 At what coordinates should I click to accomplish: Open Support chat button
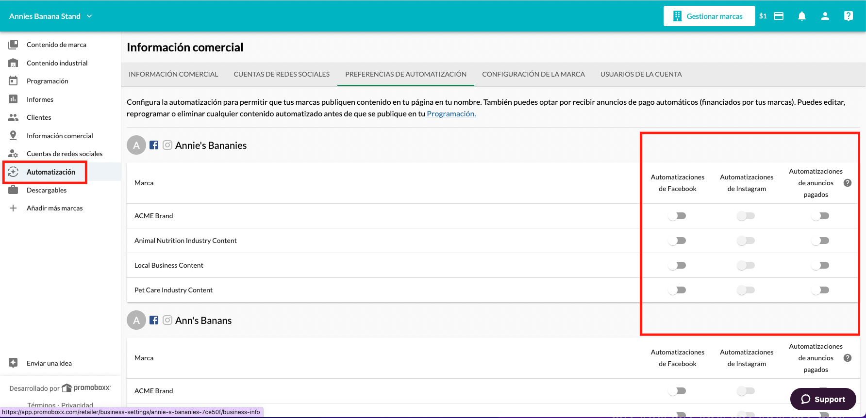(x=823, y=399)
